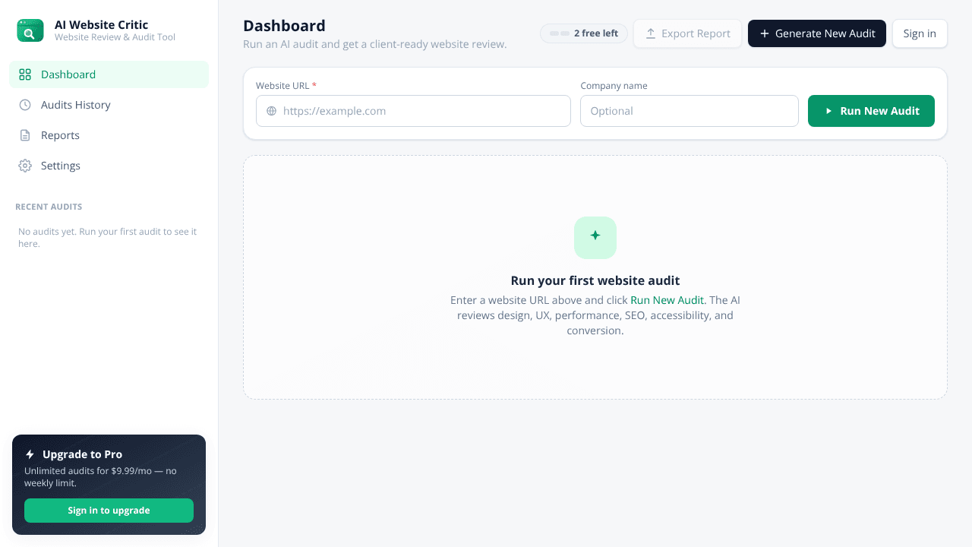Click the 'Unlimited audits for $9.99/mo' text
This screenshot has height=547, width=972.
click(100, 477)
